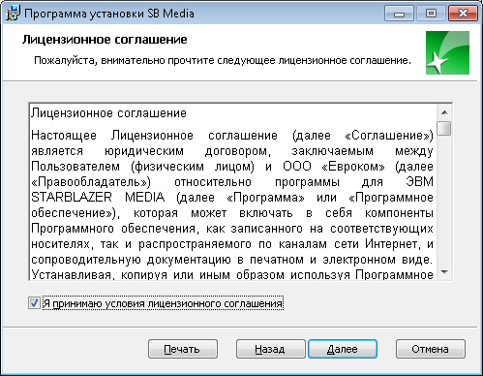Click the license text scrollbar up arrow
Image resolution: width=483 pixels, height=376 pixels.
[x=444, y=112]
